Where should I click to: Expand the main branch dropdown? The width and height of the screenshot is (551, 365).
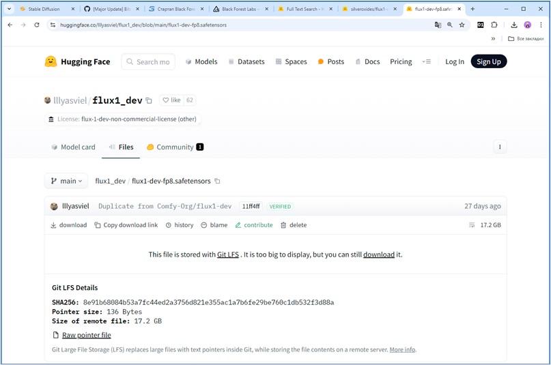(66, 181)
